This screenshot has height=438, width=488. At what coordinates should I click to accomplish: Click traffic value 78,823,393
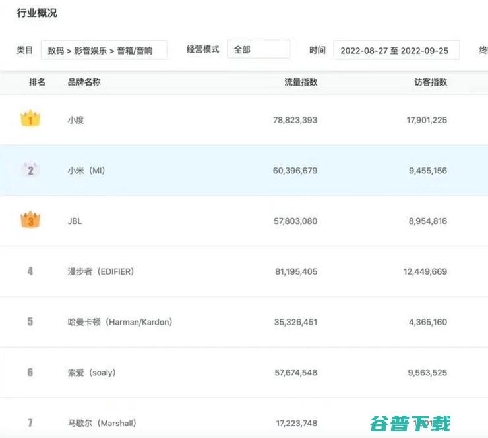pyautogui.click(x=295, y=120)
